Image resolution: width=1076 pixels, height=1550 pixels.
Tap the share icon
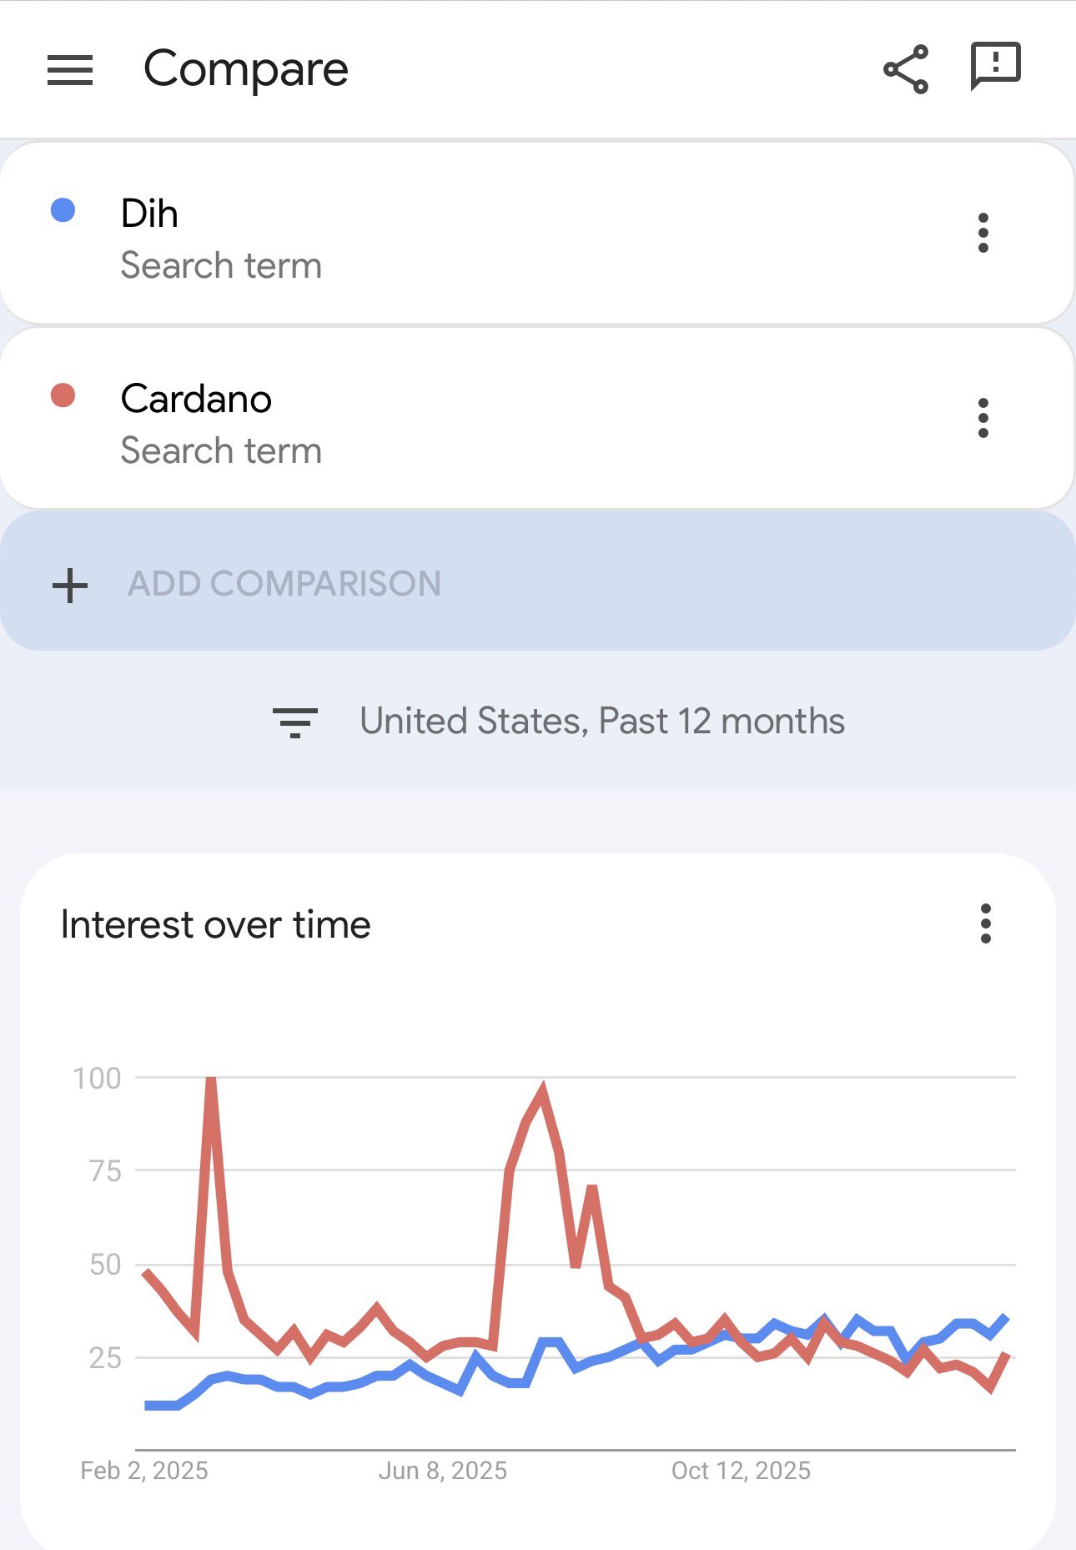[906, 69]
